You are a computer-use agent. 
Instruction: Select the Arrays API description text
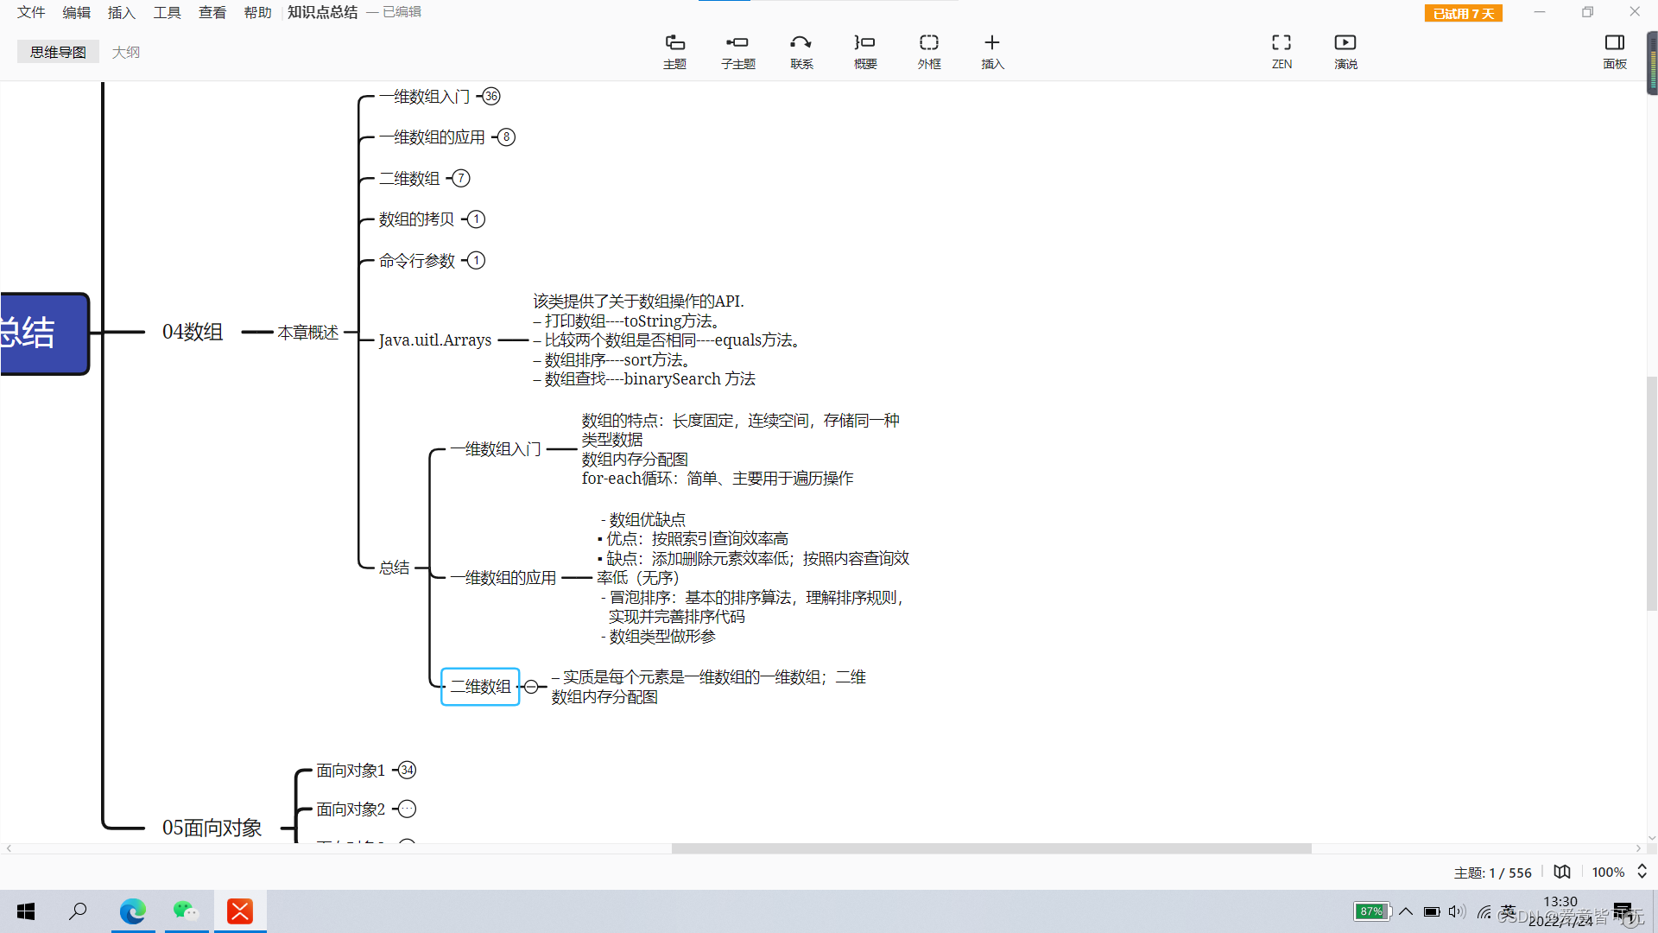pyautogui.click(x=669, y=340)
